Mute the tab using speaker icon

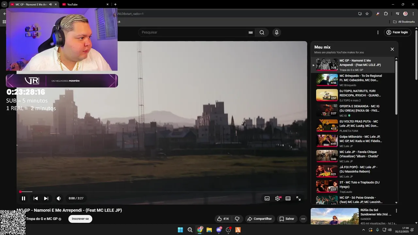[50, 5]
